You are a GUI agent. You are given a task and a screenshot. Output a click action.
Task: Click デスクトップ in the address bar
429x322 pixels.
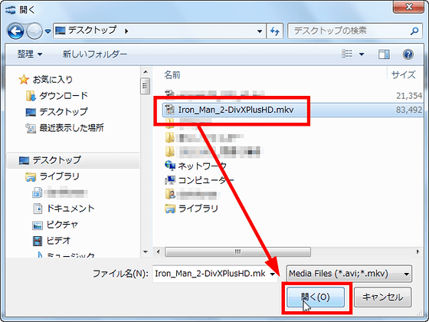pyautogui.click(x=92, y=30)
